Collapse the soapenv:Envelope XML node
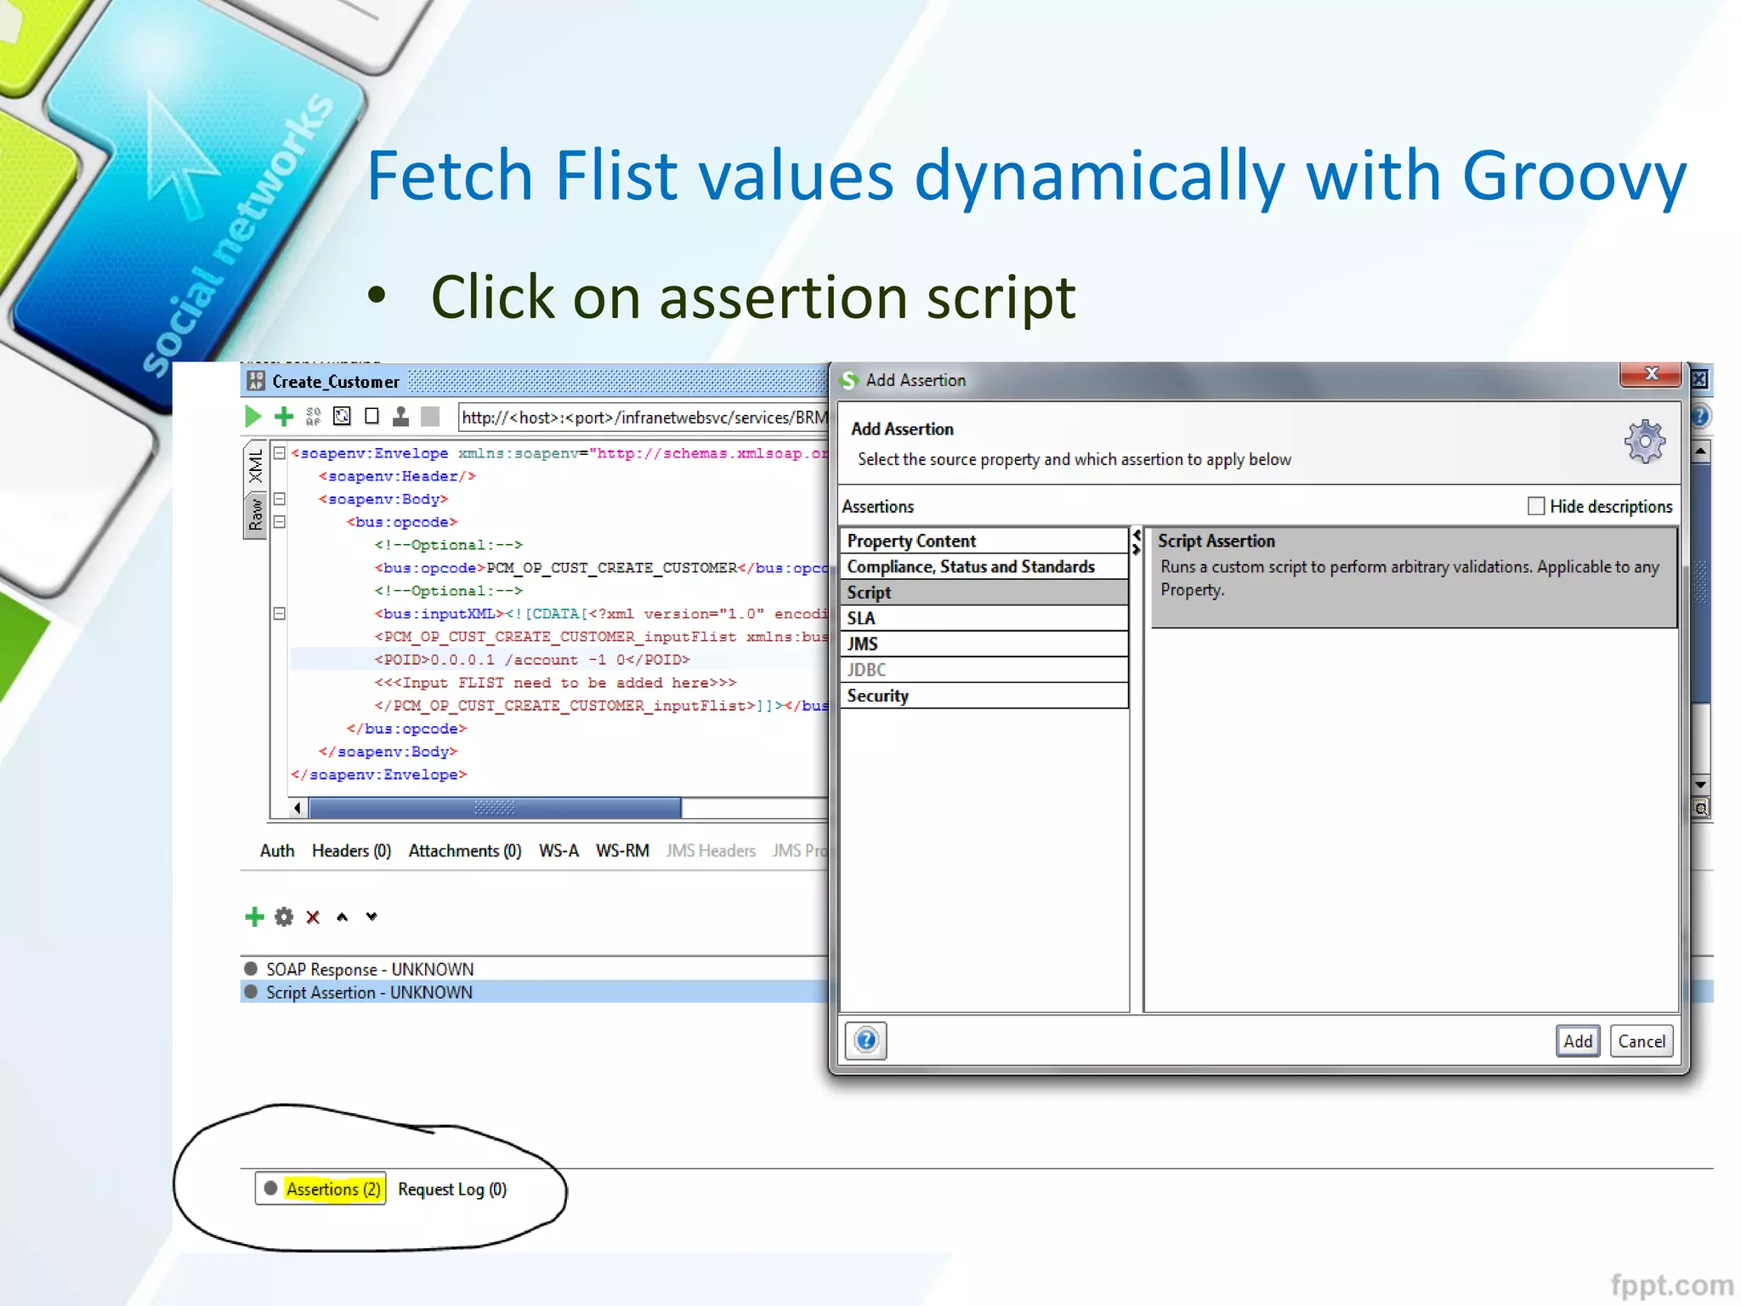 (279, 453)
